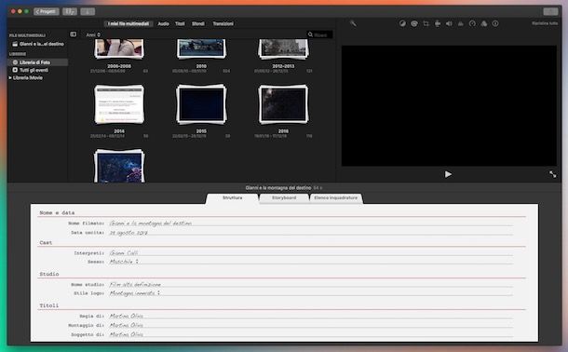Switch to the Titoli tab
568x352 pixels.
click(x=180, y=23)
